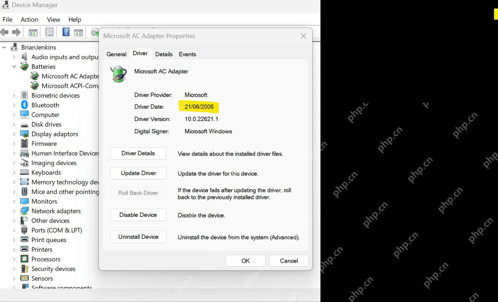
Task: Confirm the dialog with OK
Action: click(x=245, y=261)
